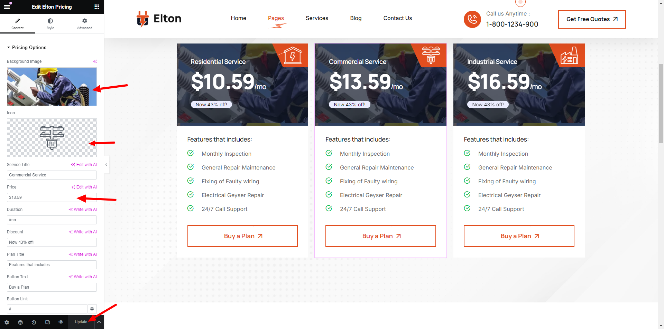Open the widgets grid panel

pos(97,7)
